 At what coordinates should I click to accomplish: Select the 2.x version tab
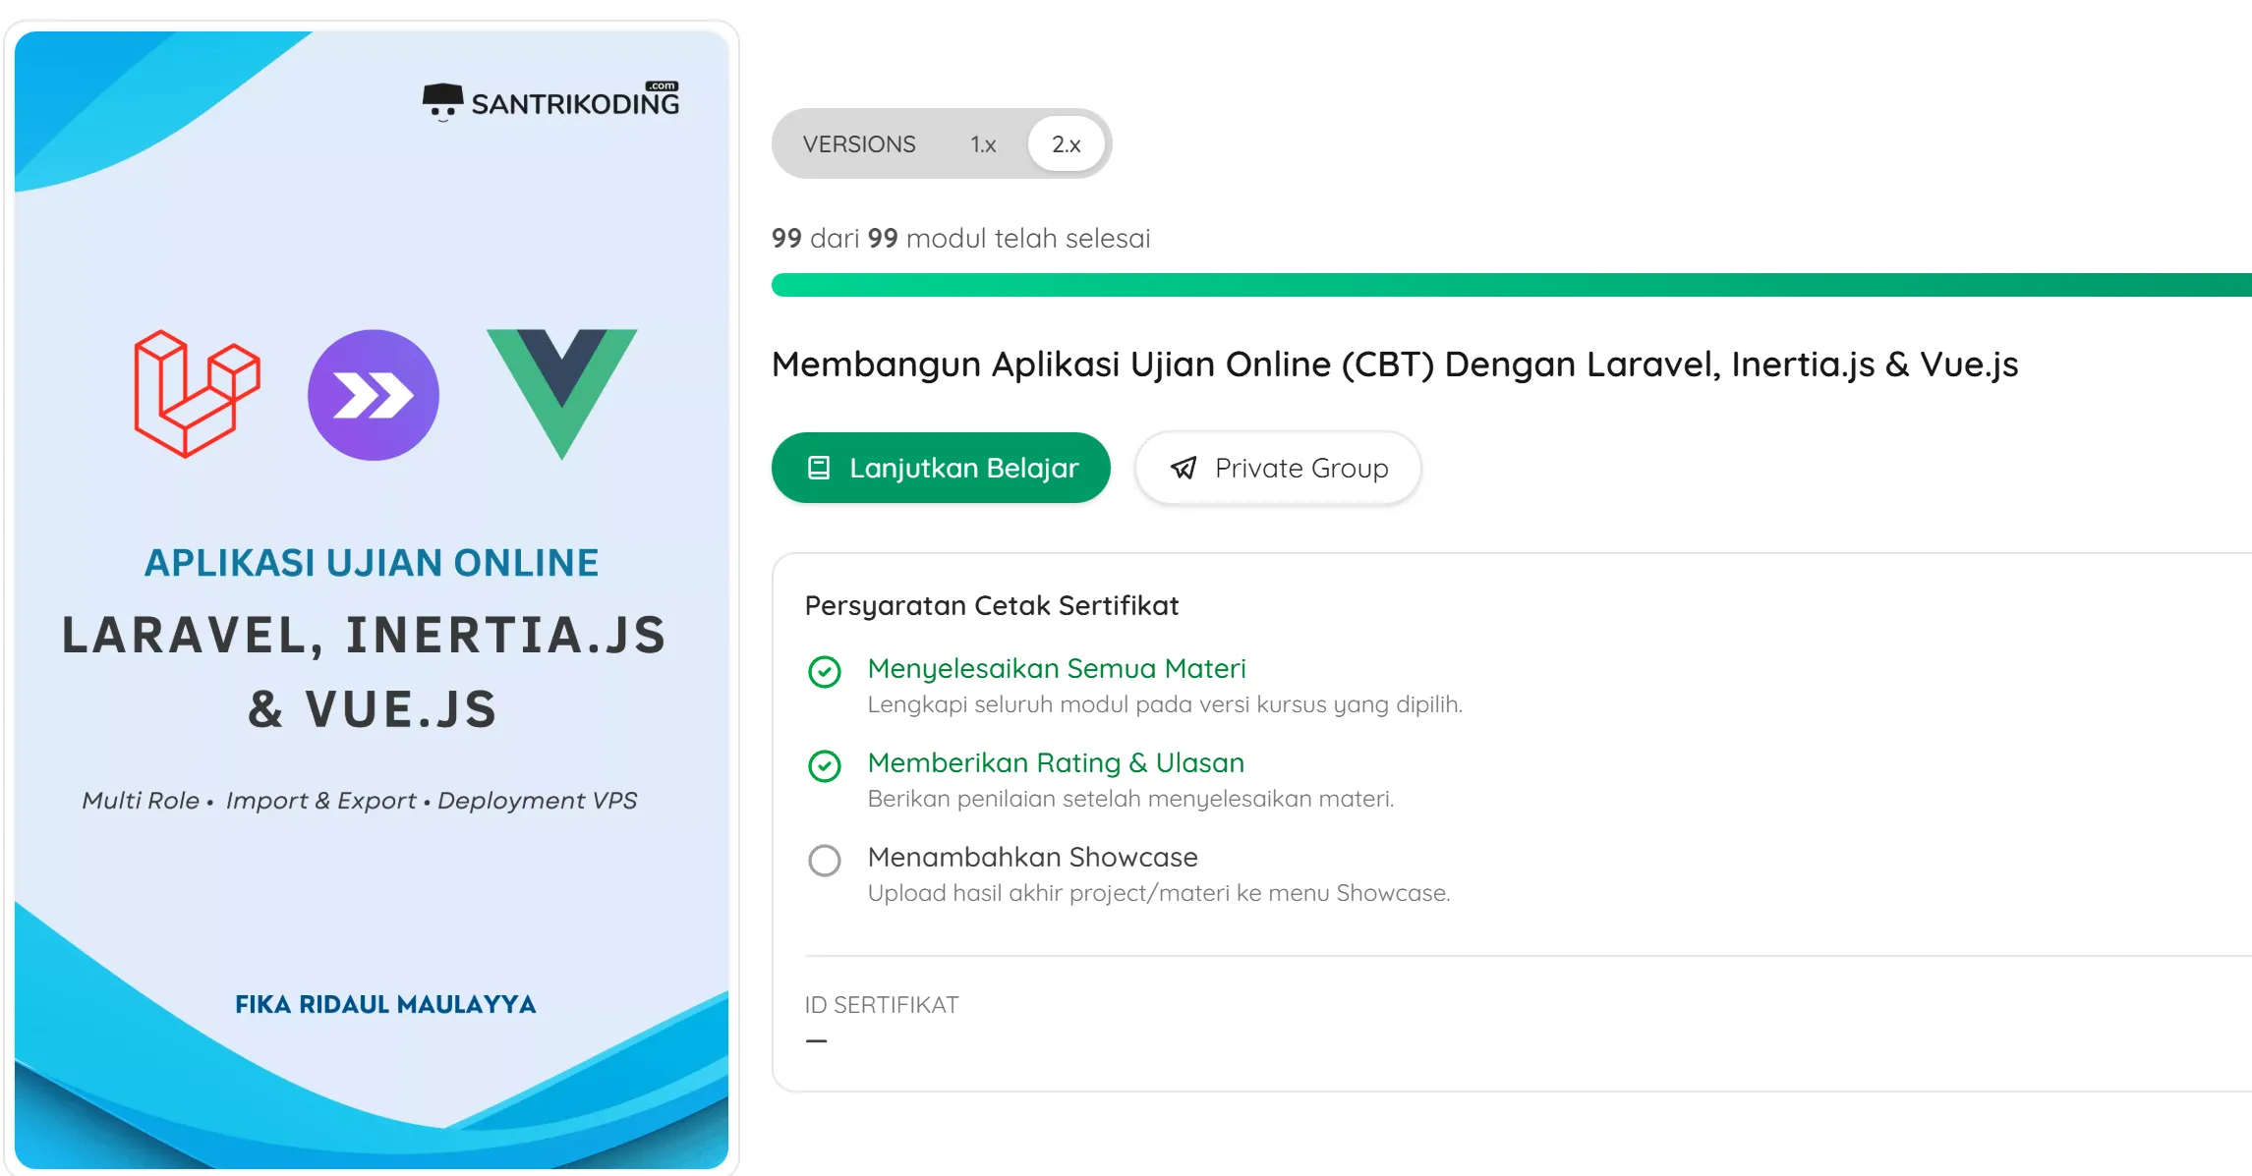click(1067, 144)
